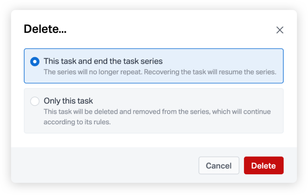Viewport: 308px width, 195px height.
Task: Pick the gray "Only this task" option card
Action: pos(154,111)
